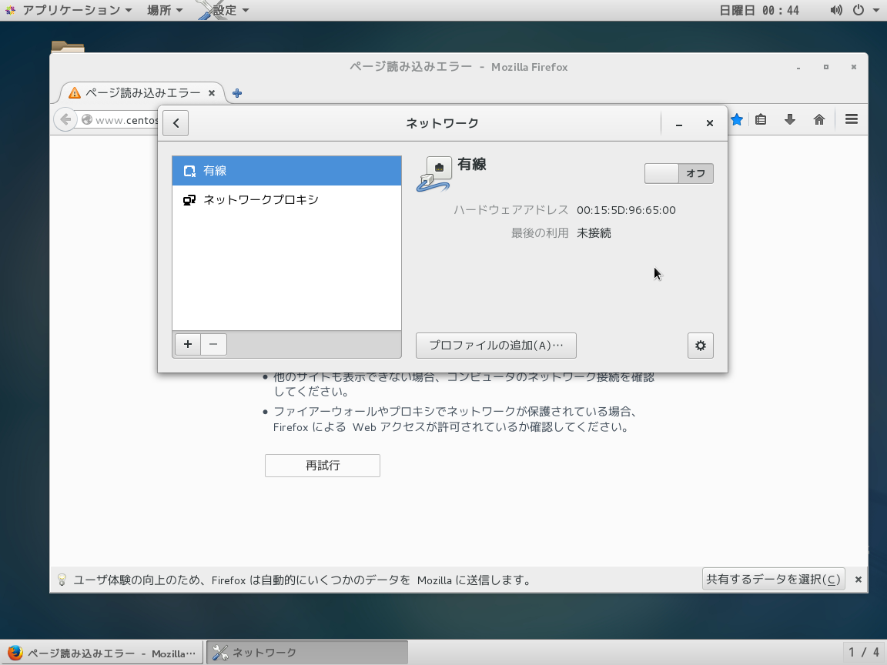Click the Firefox URL field showing www.centos
The height and width of the screenshot is (665, 887).
pyautogui.click(x=119, y=120)
